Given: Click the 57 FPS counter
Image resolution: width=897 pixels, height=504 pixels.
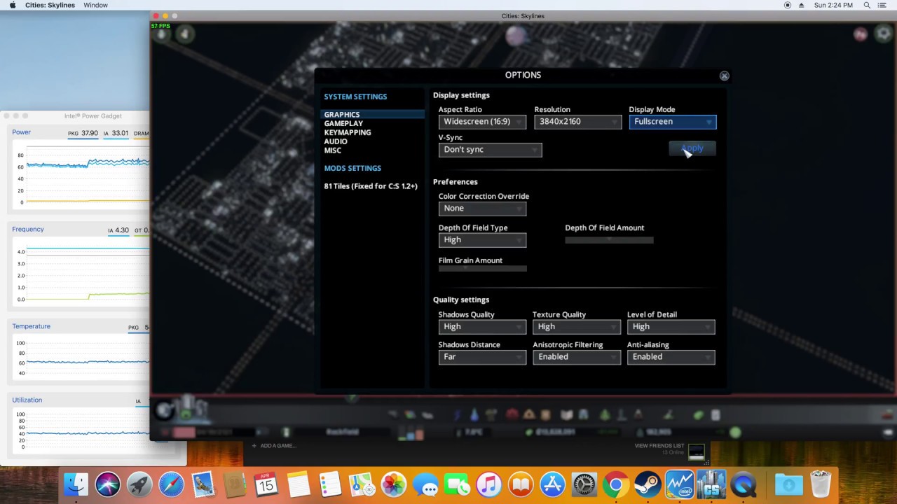Looking at the screenshot, I should tap(160, 27).
